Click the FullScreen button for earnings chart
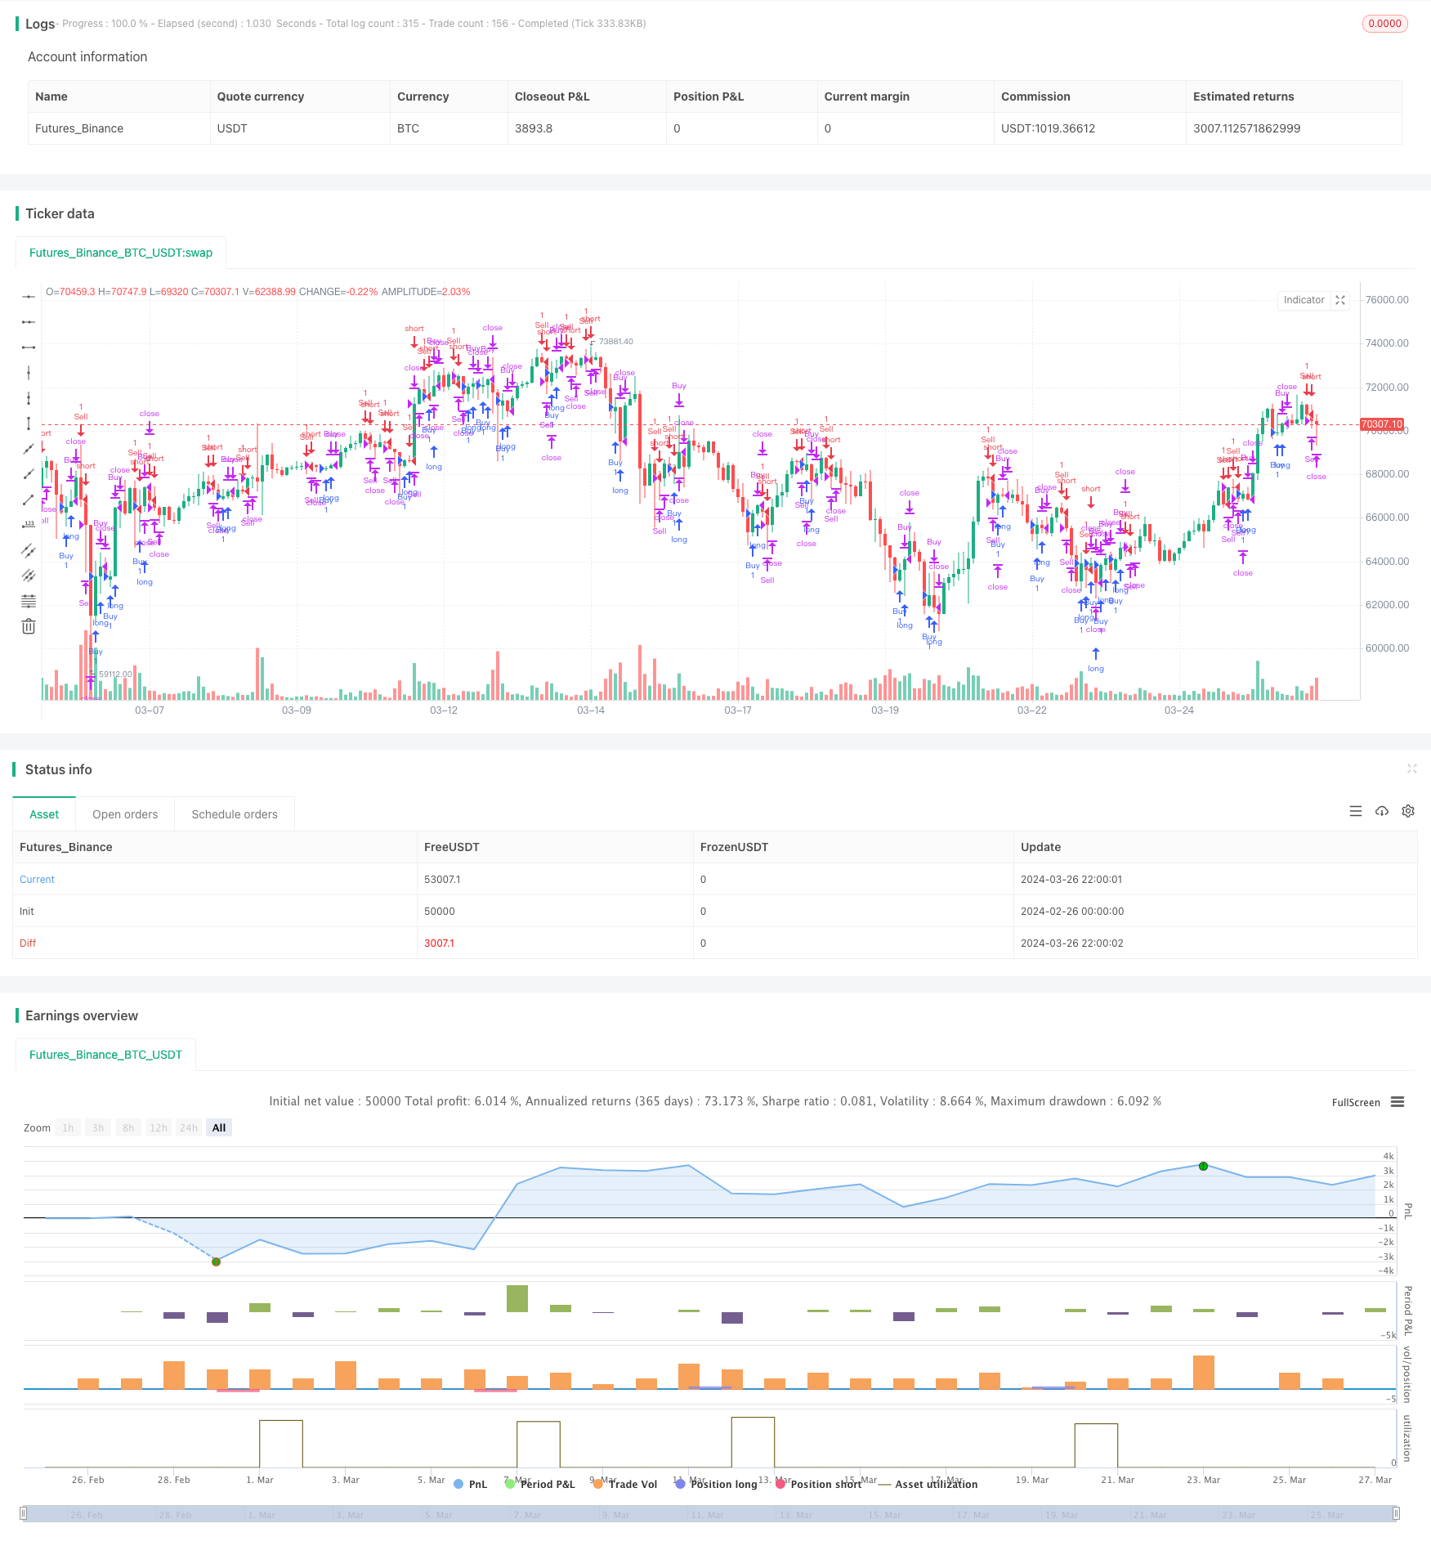The width and height of the screenshot is (1431, 1546). coord(1356,1102)
